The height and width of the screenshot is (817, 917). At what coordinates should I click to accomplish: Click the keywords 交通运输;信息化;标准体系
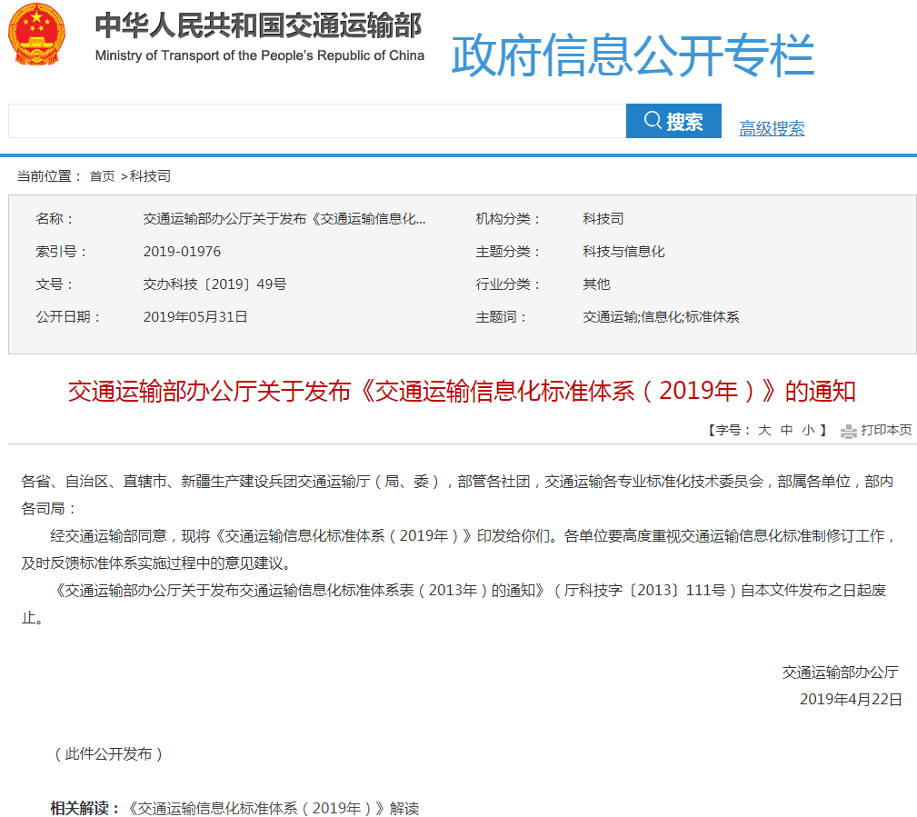[661, 317]
